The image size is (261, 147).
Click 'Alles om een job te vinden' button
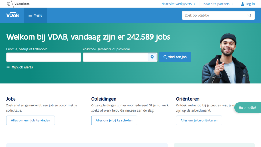pos(30,120)
